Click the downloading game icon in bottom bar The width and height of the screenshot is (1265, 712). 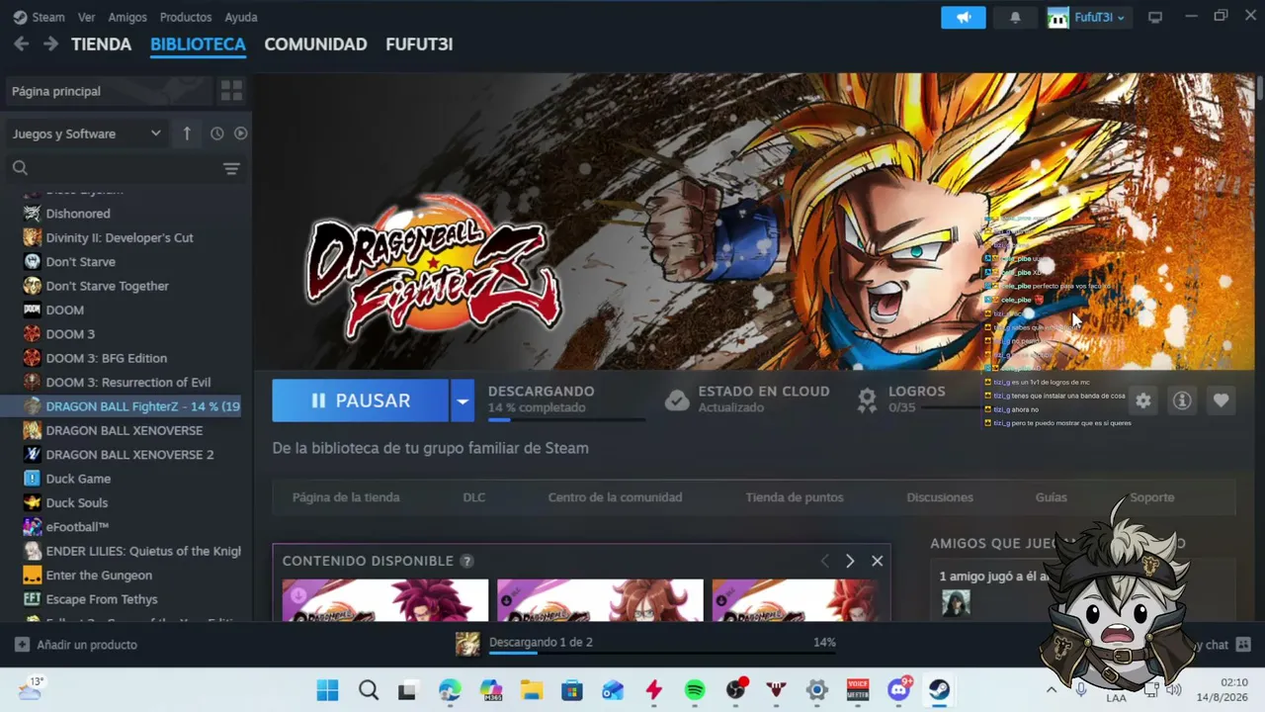pos(467,644)
